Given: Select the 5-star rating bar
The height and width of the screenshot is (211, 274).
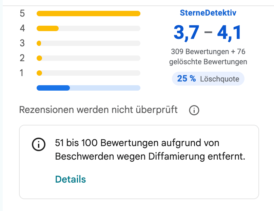Looking at the screenshot, I should click(88, 14).
